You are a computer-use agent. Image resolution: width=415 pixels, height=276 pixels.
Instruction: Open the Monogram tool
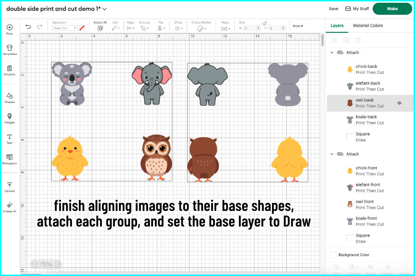[10, 159]
